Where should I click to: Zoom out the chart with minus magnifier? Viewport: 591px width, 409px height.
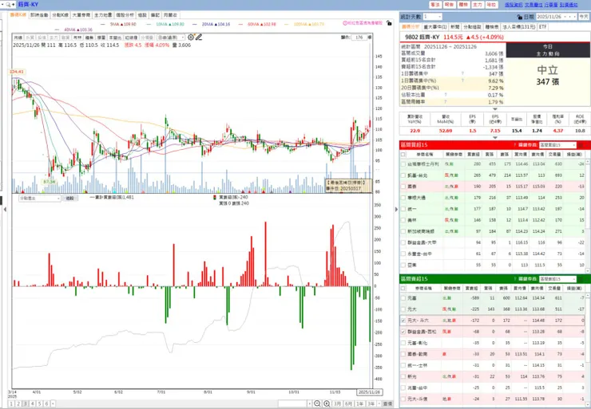[x=317, y=403]
